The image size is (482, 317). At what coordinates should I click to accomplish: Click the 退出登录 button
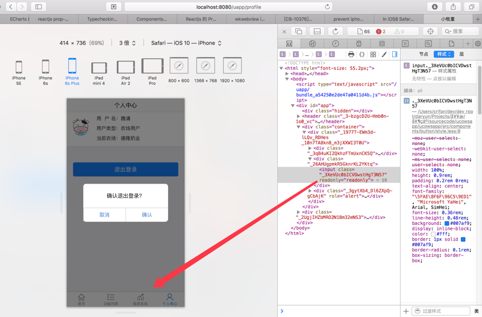(125, 170)
